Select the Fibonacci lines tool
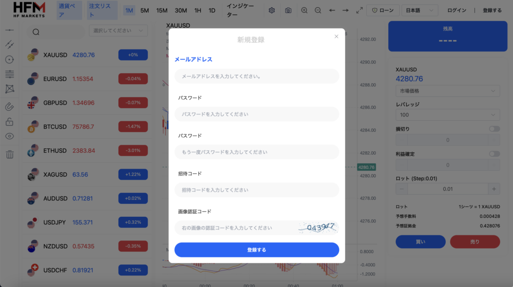Image resolution: width=513 pixels, height=287 pixels. (x=10, y=74)
